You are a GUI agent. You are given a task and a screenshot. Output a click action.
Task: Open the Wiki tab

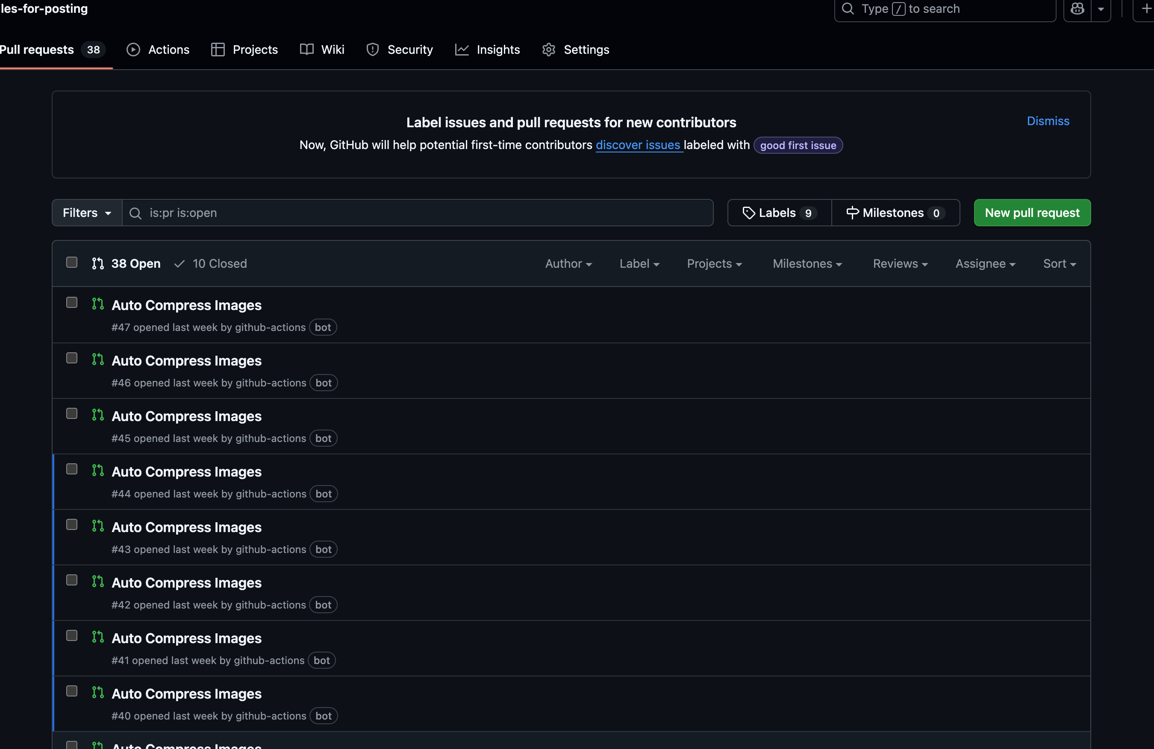(322, 50)
